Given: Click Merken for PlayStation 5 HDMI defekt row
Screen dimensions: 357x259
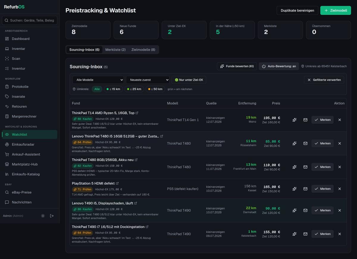Looking at the screenshot, I should [x=322, y=188].
